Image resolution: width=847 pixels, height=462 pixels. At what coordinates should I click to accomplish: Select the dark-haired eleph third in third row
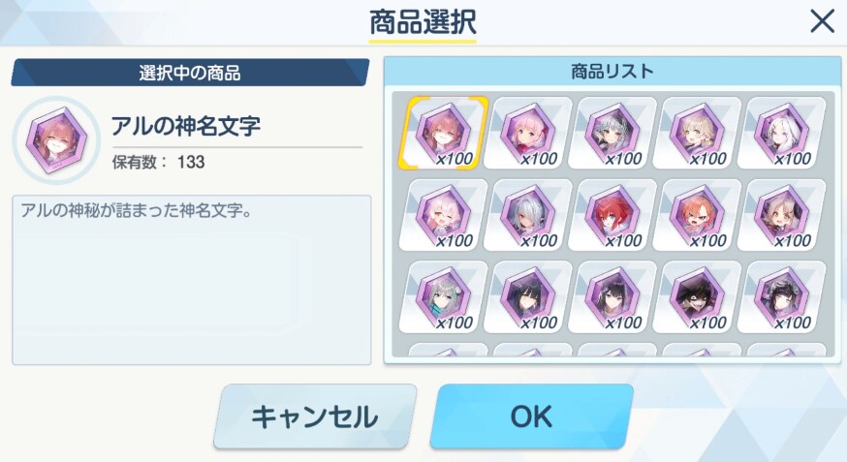[x=612, y=296]
